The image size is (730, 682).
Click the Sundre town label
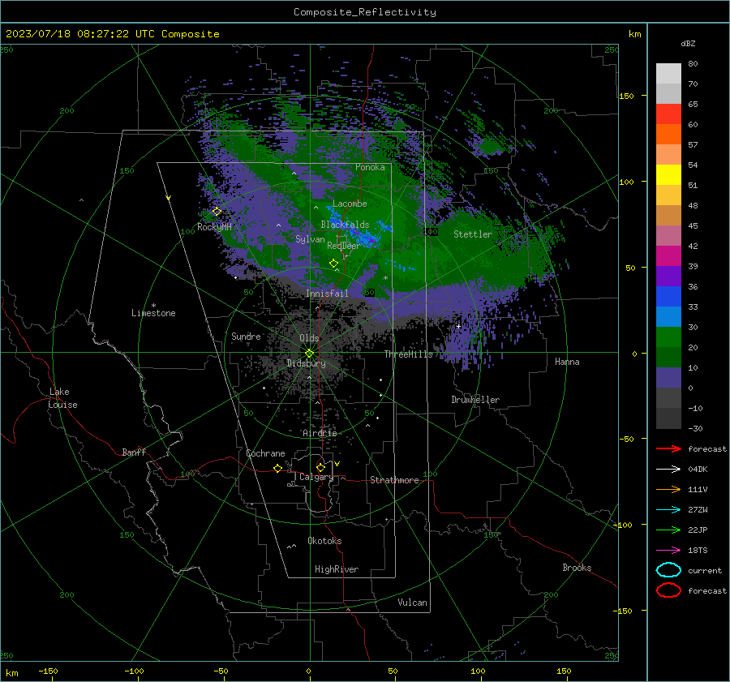coord(246,337)
